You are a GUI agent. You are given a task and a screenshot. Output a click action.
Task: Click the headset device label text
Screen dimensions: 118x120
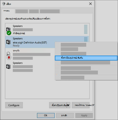[x=16, y=51]
